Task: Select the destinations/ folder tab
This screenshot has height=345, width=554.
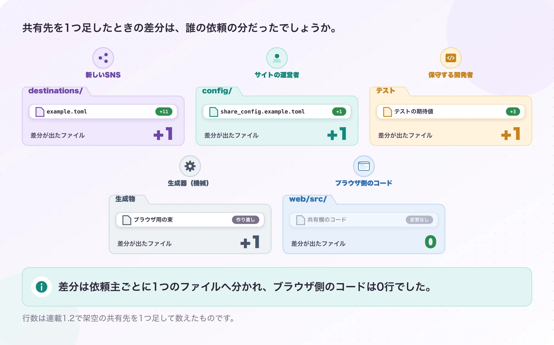Action: (55, 91)
